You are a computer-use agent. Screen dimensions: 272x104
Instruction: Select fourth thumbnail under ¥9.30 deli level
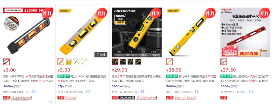pyautogui.click(x=84, y=62)
